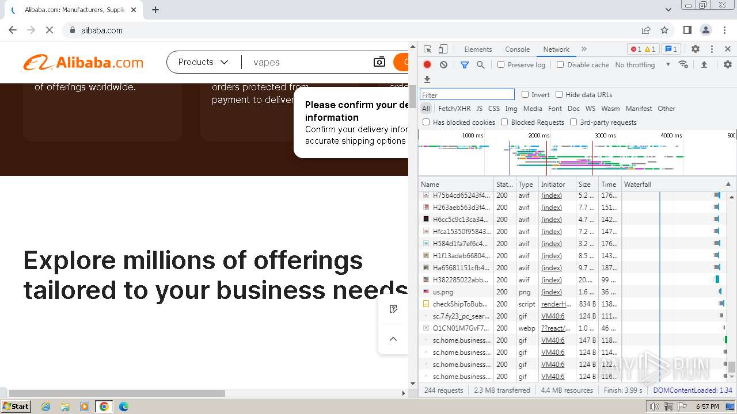The height and width of the screenshot is (414, 737).
Task: Filter requests by Img type
Action: pos(511,108)
